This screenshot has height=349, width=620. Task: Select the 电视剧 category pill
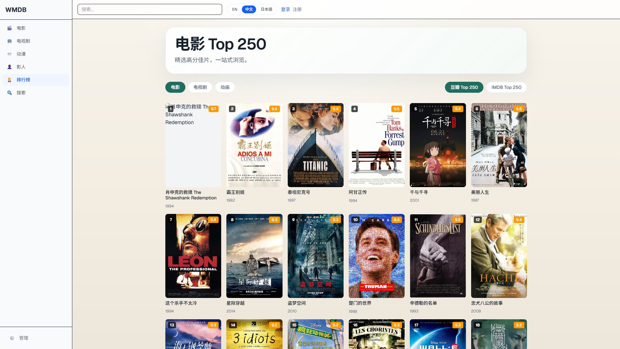(200, 87)
